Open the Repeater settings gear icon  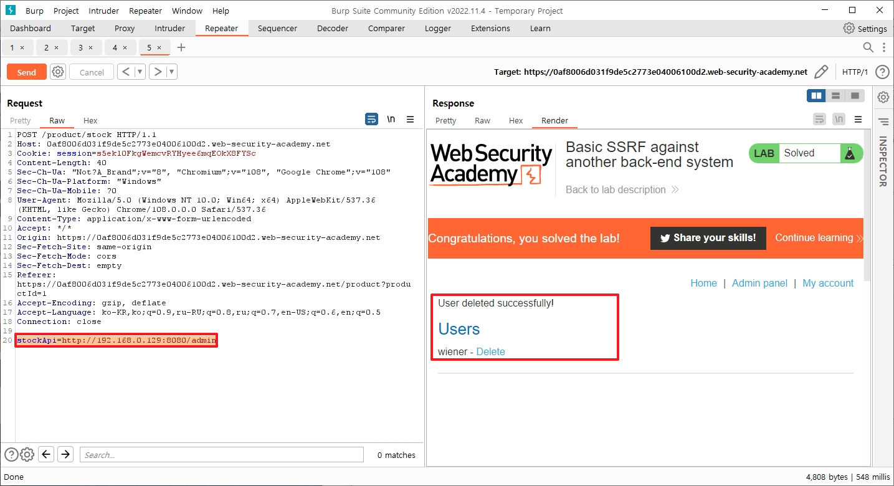pos(58,72)
